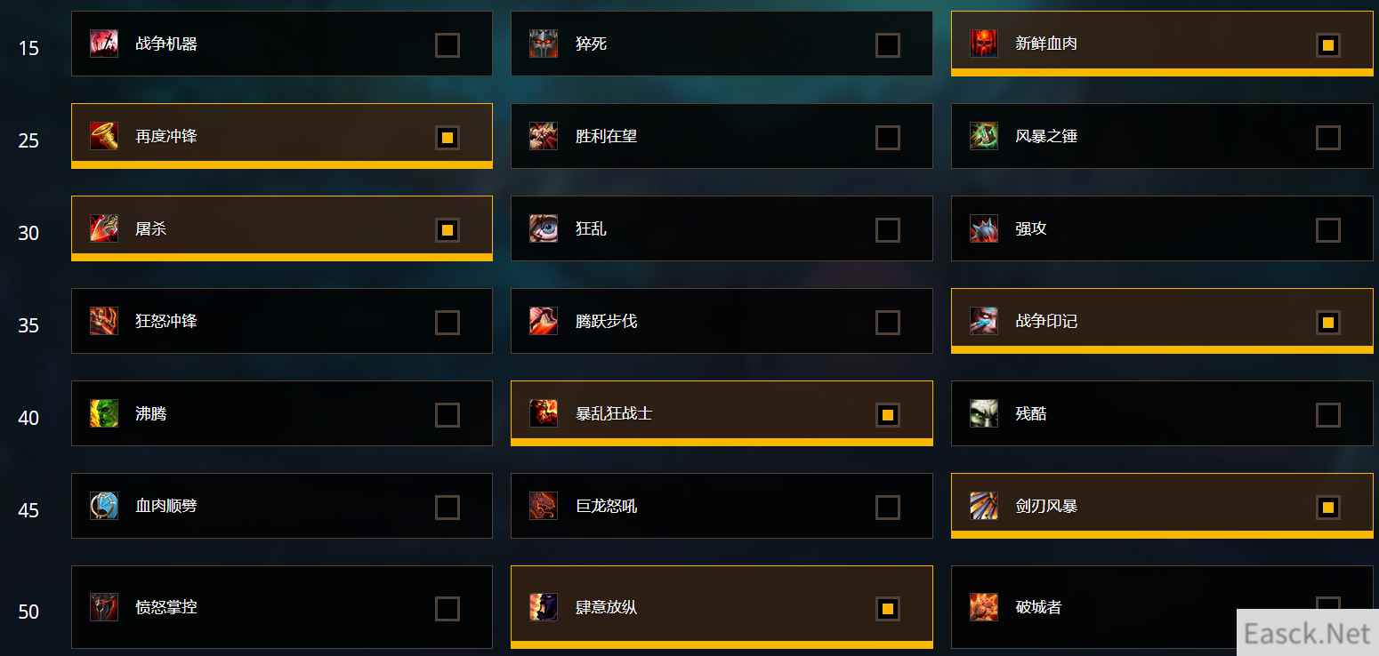
Task: Select the 狂怒冲锋 talent label
Action: (x=166, y=321)
